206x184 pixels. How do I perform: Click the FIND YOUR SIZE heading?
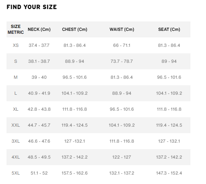[x=32, y=7]
